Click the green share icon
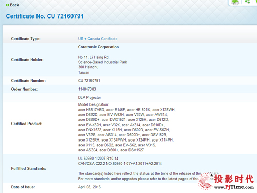Image resolution: width=257 pixels, height=193 pixels. click(x=247, y=2)
